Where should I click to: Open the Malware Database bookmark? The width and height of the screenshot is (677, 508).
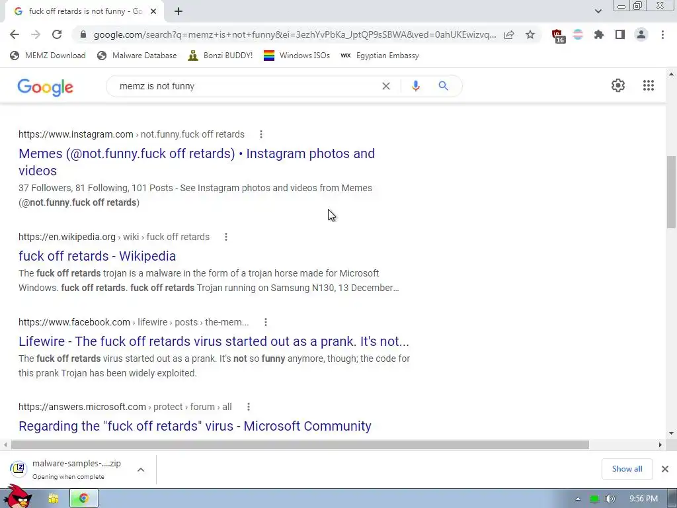(138, 56)
